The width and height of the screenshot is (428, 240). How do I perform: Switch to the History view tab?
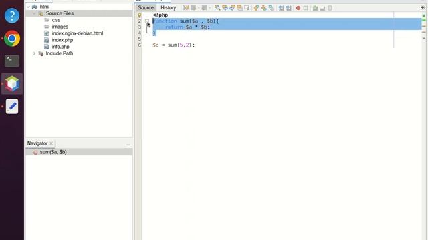pyautogui.click(x=168, y=7)
